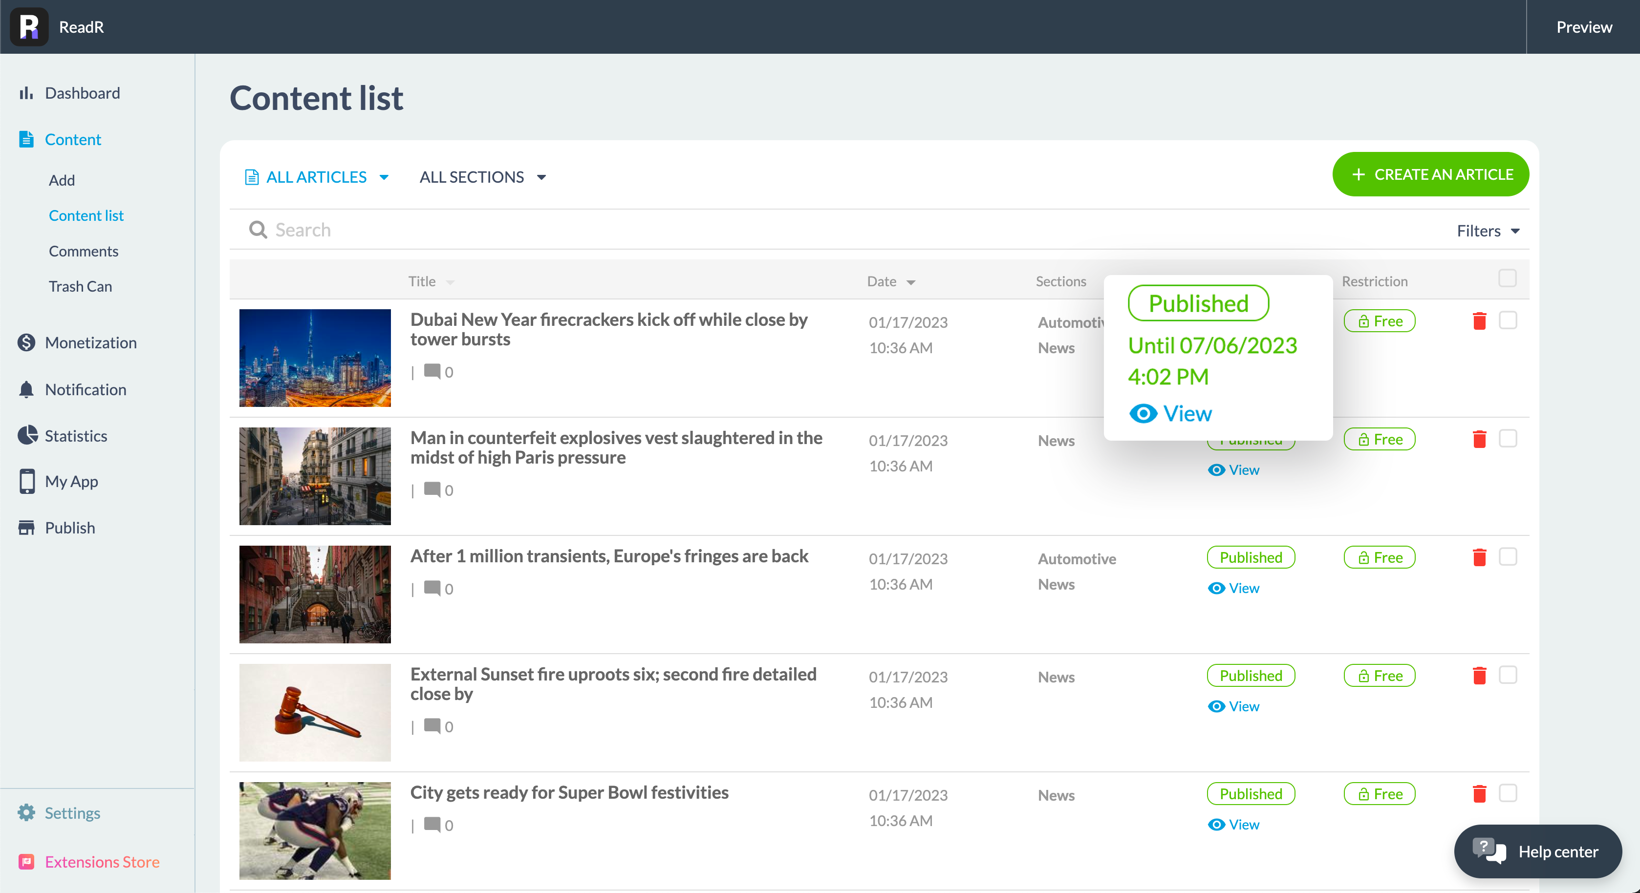Viewport: 1640px width, 893px height.
Task: Click the ReadR logo icon
Action: pos(29,27)
